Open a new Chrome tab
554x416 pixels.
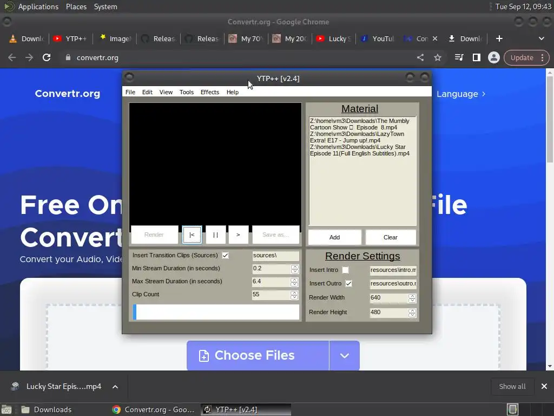[x=499, y=38]
